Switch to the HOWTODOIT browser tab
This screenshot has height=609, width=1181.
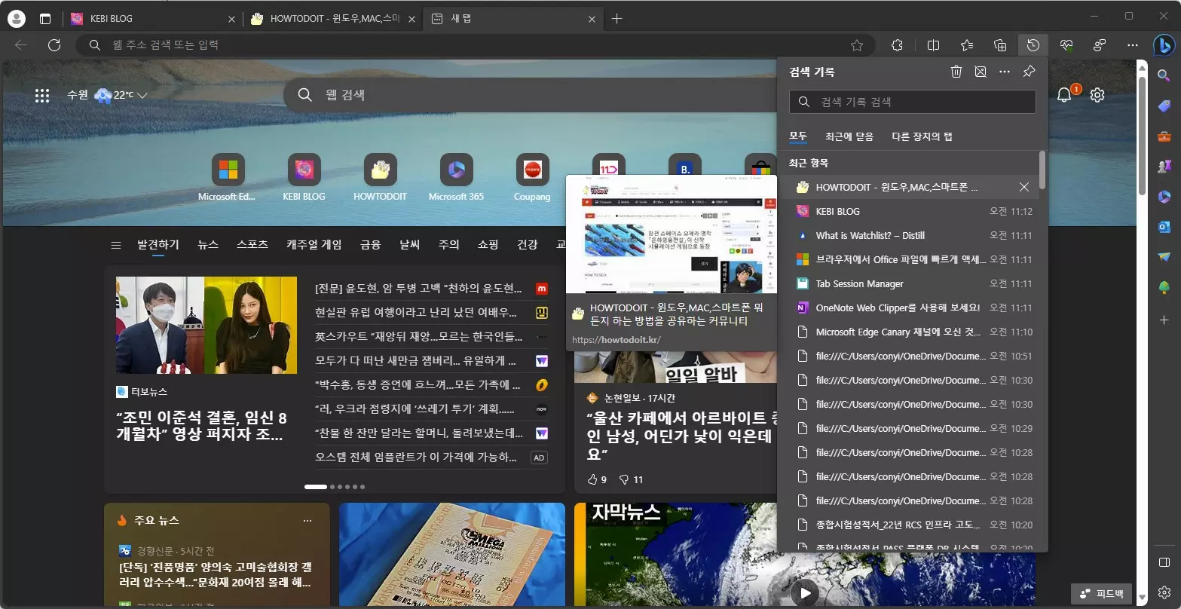pyautogui.click(x=334, y=19)
